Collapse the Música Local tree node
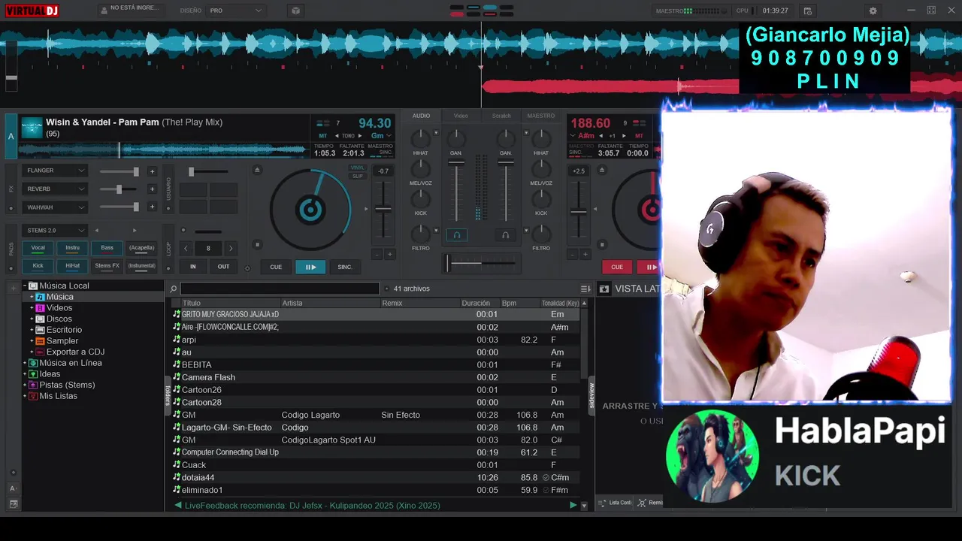 point(25,286)
